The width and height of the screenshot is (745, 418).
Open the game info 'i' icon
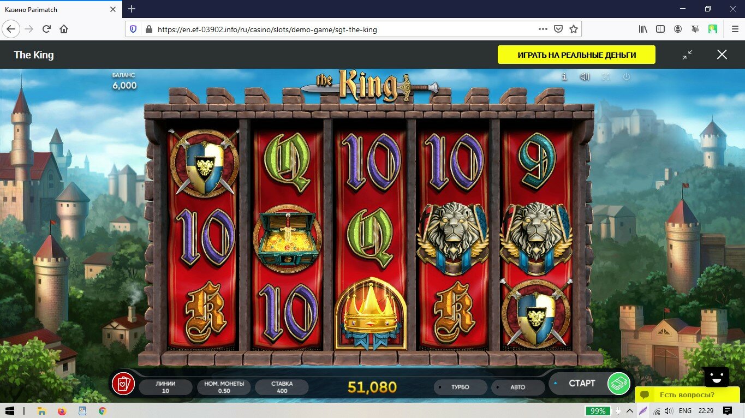pos(564,77)
